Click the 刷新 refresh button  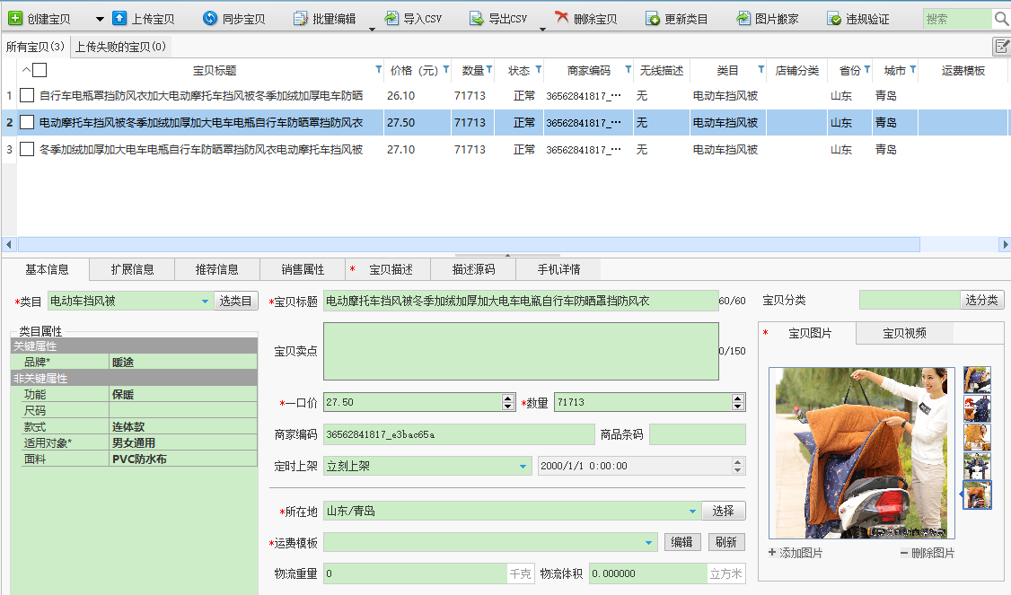[726, 542]
